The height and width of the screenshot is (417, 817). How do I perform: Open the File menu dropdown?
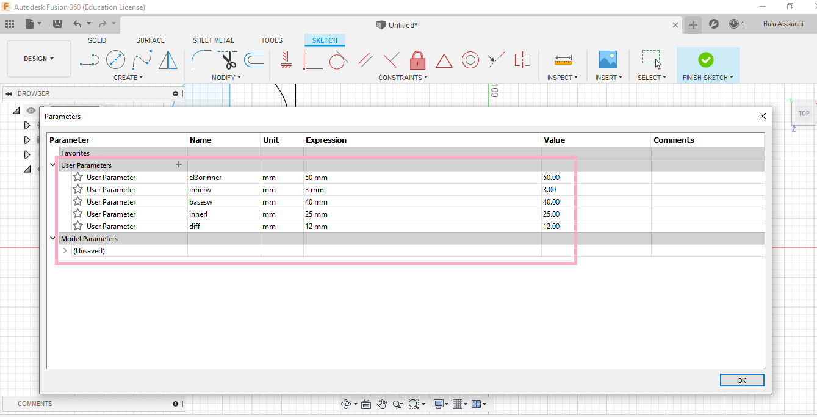point(34,24)
